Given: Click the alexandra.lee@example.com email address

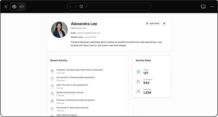Looking at the screenshot, I should [x=89, y=33].
